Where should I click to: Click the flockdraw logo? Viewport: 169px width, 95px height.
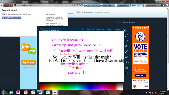click(46, 30)
